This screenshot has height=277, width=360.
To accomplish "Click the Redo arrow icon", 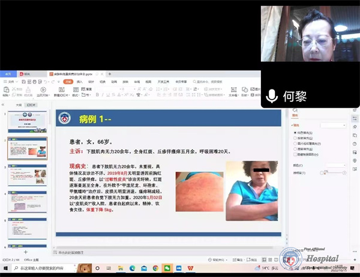I will click(x=53, y=82).
